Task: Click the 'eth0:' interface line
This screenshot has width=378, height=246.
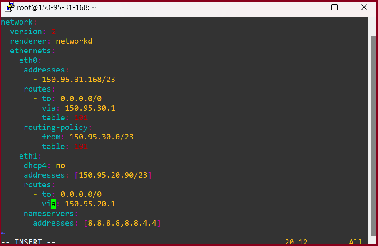Action: 30,60
